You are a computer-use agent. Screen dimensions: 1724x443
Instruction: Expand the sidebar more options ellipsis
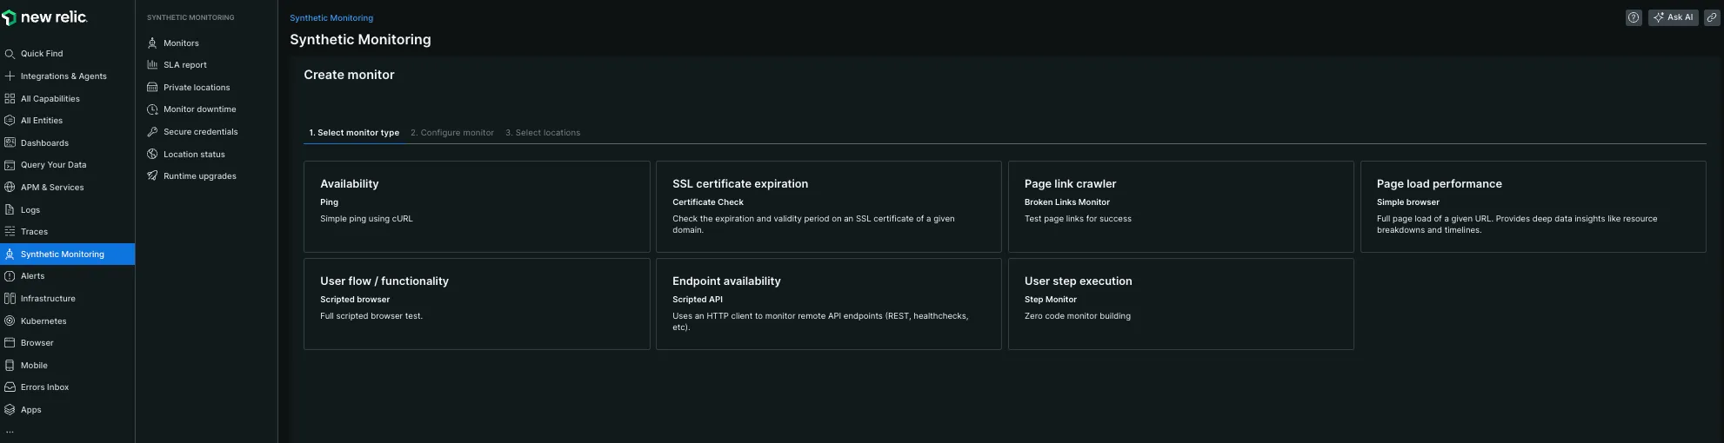coord(10,431)
